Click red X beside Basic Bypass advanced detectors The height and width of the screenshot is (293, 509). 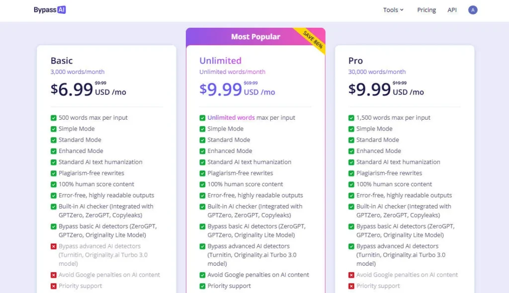pyautogui.click(x=54, y=246)
